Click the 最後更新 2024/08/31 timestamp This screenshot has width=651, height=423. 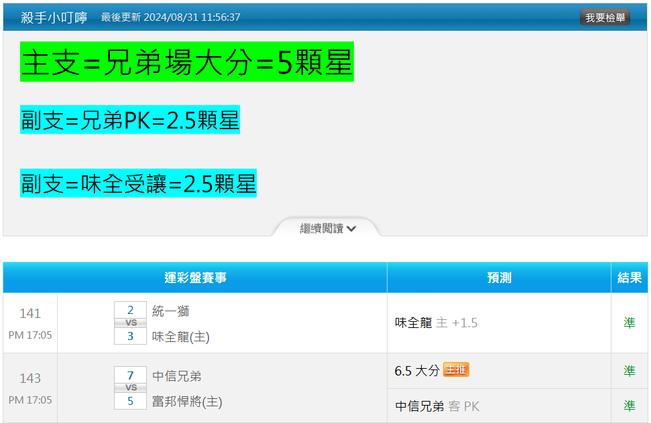(171, 17)
